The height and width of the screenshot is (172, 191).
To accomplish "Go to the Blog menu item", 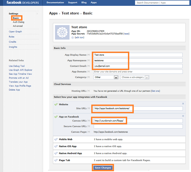I will [x=84, y=3].
